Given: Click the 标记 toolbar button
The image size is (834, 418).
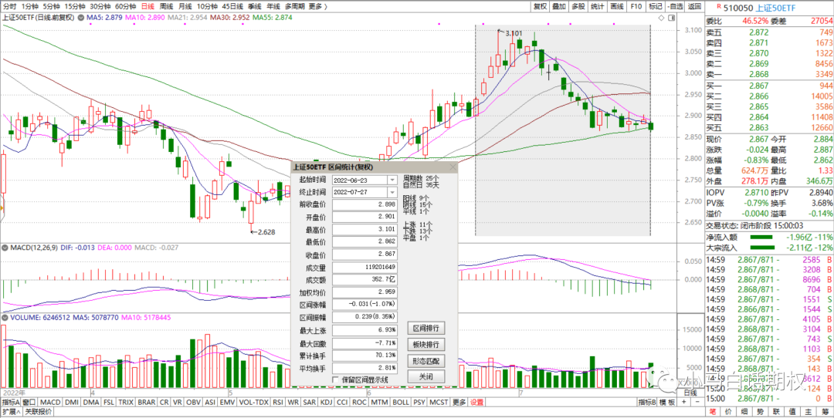Looking at the screenshot, I should (656, 6).
